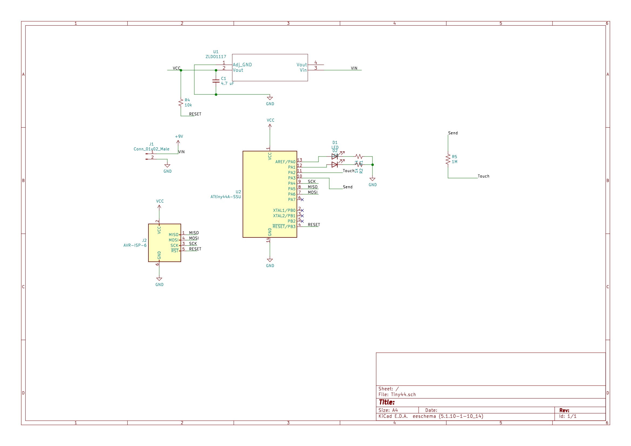The width and height of the screenshot is (631, 446).
Task: Click the MOSI net label at J2 pin 4
Action: (194, 238)
